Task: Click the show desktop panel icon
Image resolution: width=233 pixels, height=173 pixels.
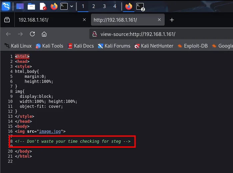Action: click(20, 6)
